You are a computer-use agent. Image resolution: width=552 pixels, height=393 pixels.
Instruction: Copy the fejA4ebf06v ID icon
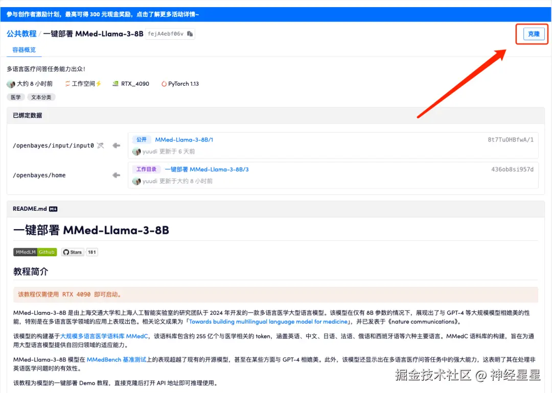click(190, 34)
